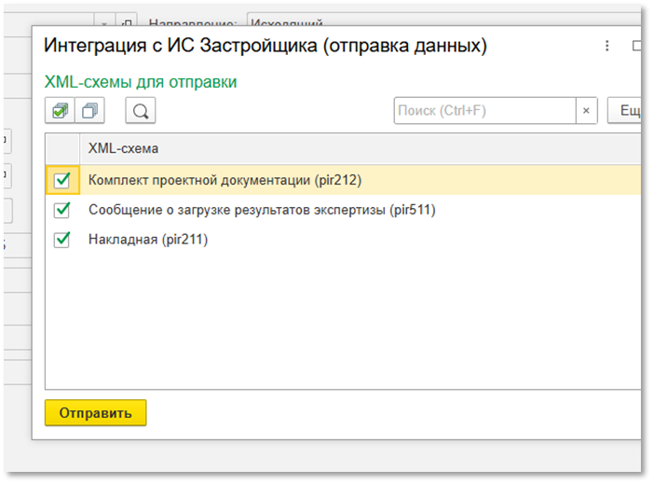The width and height of the screenshot is (653, 484).
Task: Toggle checkbox for Сообщение о загрузке результатов экспертизы
Action: 62,210
